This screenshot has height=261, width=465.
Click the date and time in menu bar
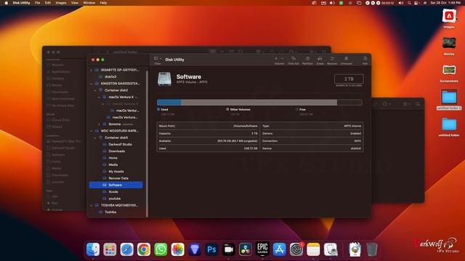tap(445, 3)
